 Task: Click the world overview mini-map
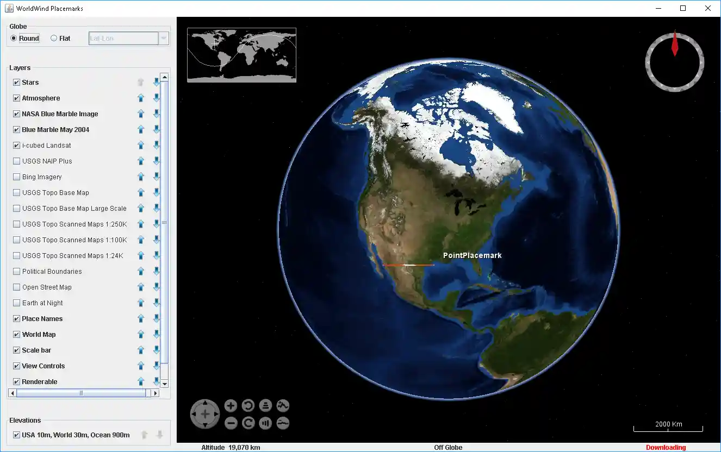point(241,55)
